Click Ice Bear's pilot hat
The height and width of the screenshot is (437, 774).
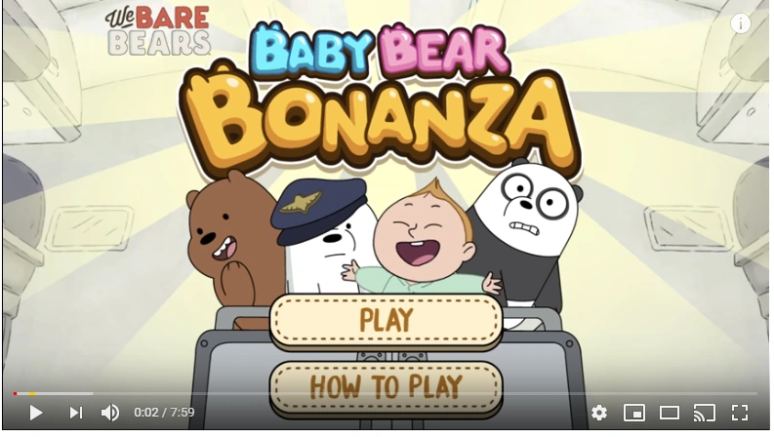pos(320,210)
